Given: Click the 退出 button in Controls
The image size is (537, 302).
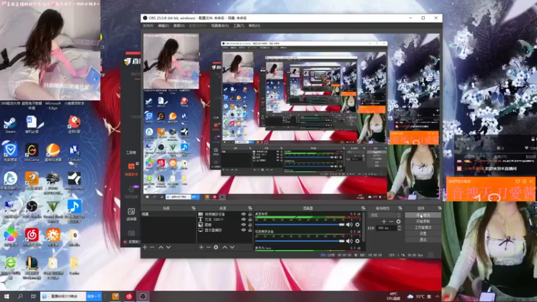Looking at the screenshot, I should click(x=423, y=240).
